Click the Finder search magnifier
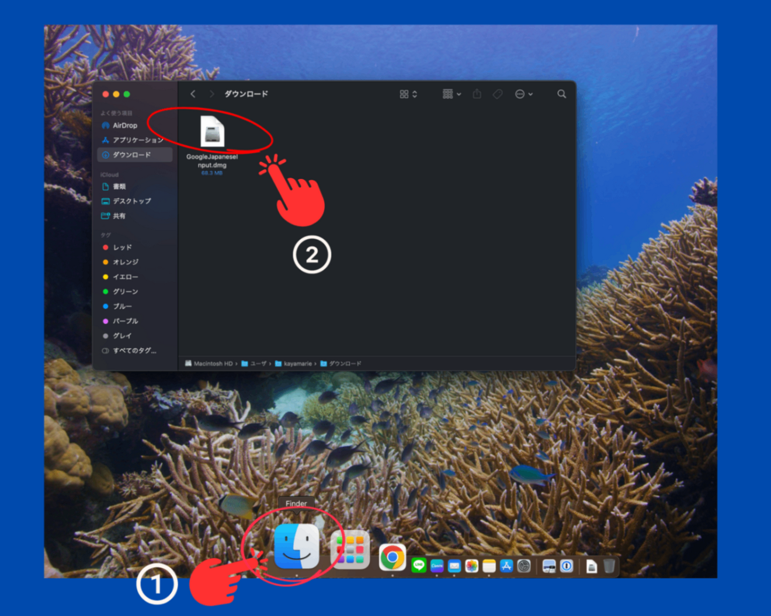Image resolution: width=771 pixels, height=616 pixels. [561, 94]
